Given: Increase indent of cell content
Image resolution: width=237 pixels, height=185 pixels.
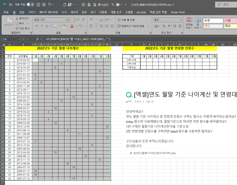Looking at the screenshot, I should tap(112, 26).
